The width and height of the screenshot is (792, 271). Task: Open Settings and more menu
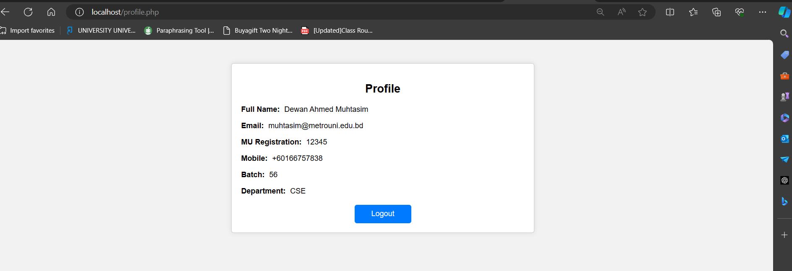763,12
